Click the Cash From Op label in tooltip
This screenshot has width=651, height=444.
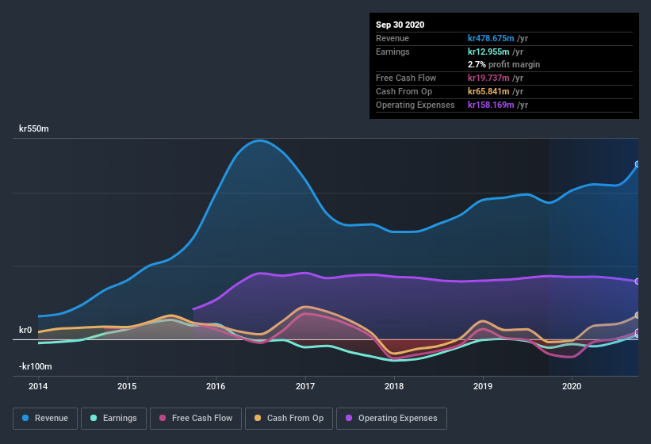click(404, 91)
